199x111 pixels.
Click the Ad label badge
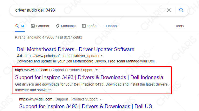pyautogui.click(x=19, y=56)
